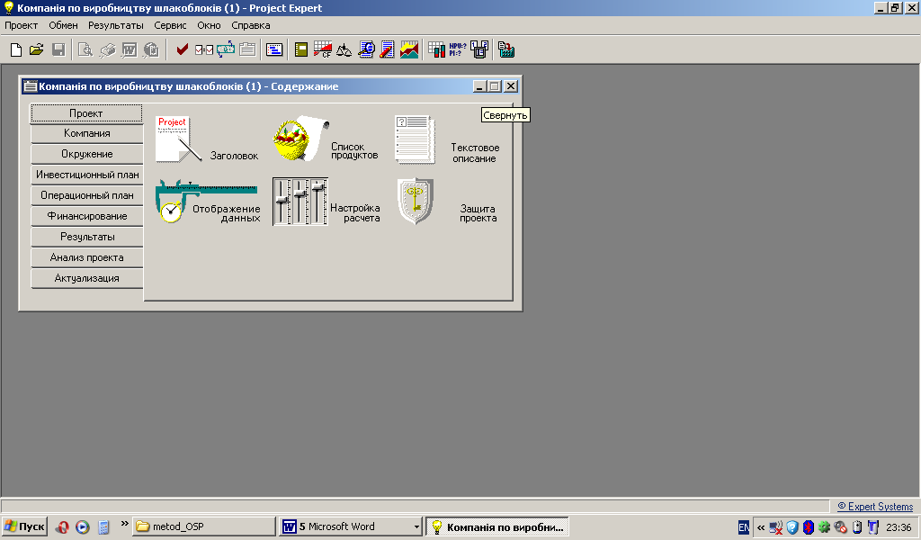The height and width of the screenshot is (540, 921).
Task: Select the Инвестиционный план tab
Action: [x=86, y=175]
